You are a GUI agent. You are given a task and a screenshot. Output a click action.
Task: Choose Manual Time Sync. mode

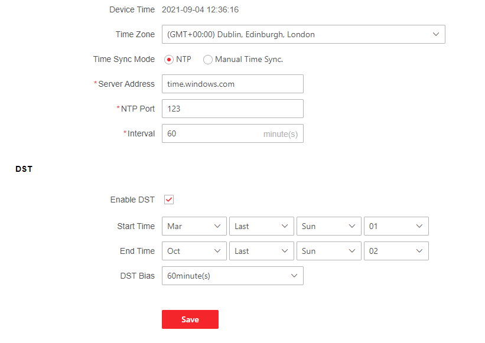pyautogui.click(x=208, y=60)
